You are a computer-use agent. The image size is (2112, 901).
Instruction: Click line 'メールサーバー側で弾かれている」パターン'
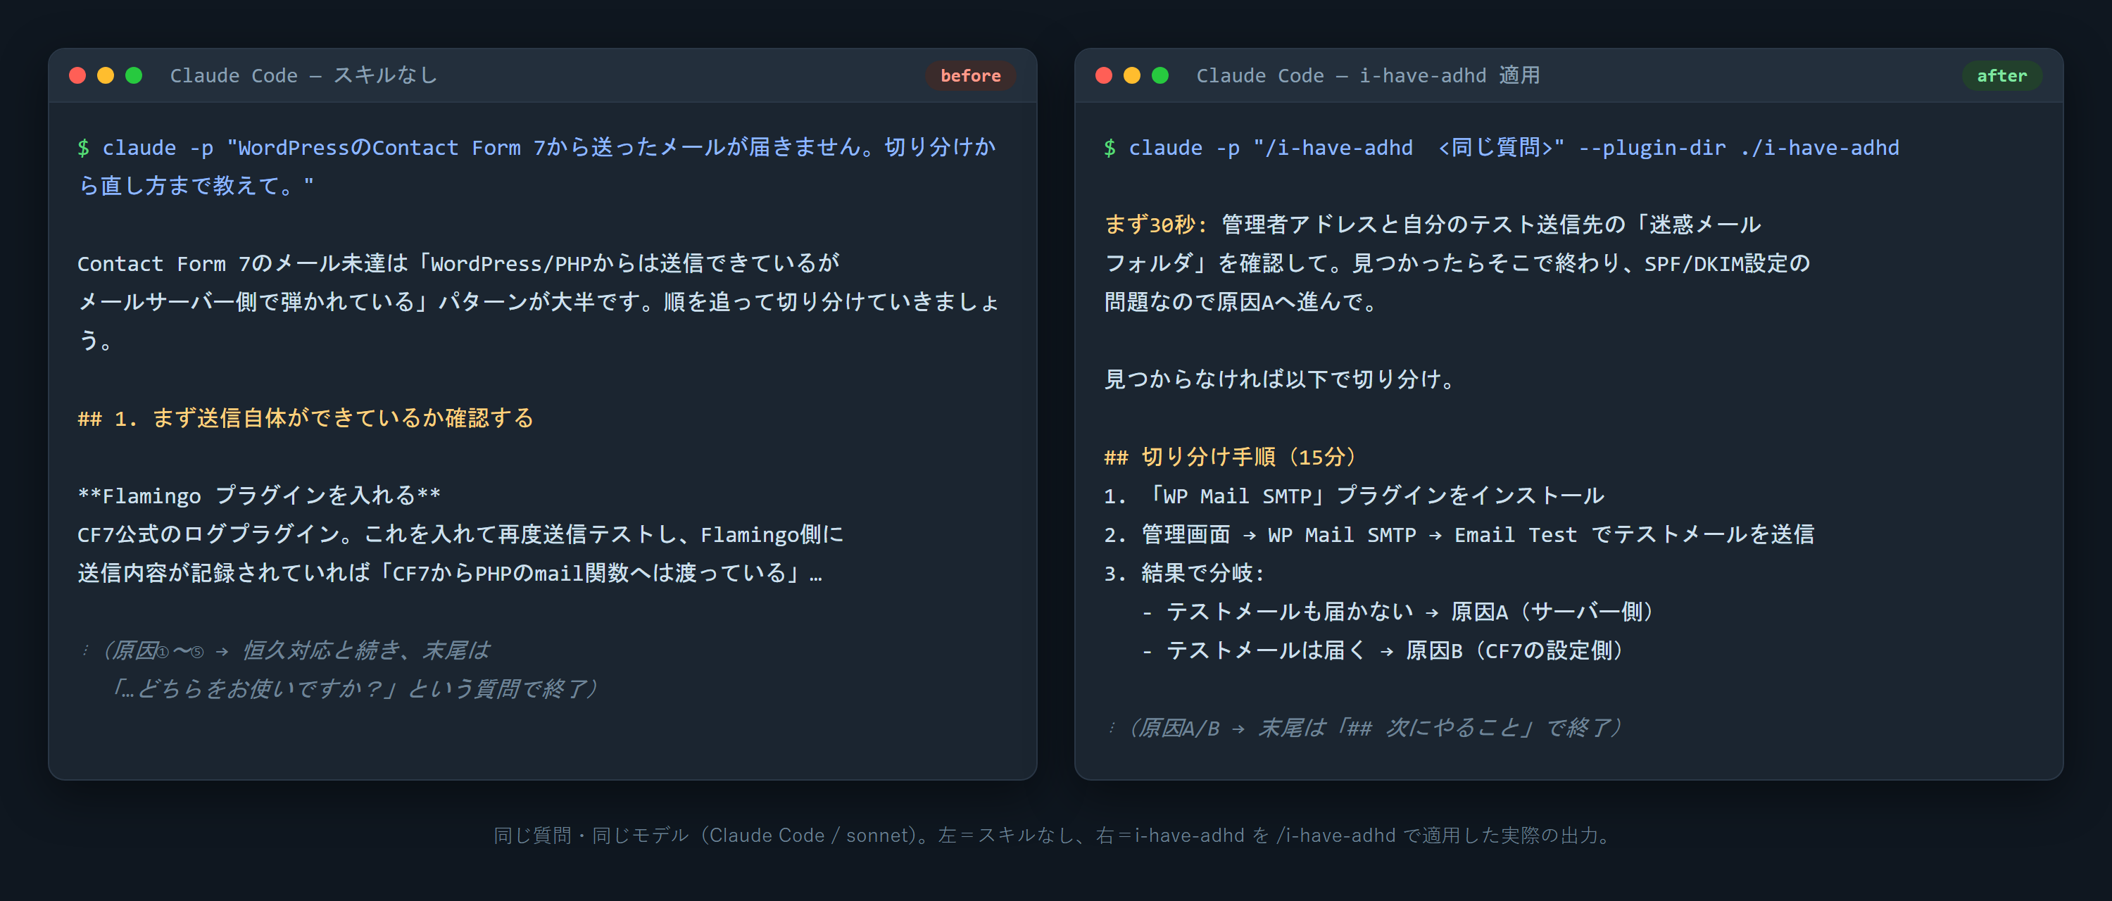click(x=538, y=302)
